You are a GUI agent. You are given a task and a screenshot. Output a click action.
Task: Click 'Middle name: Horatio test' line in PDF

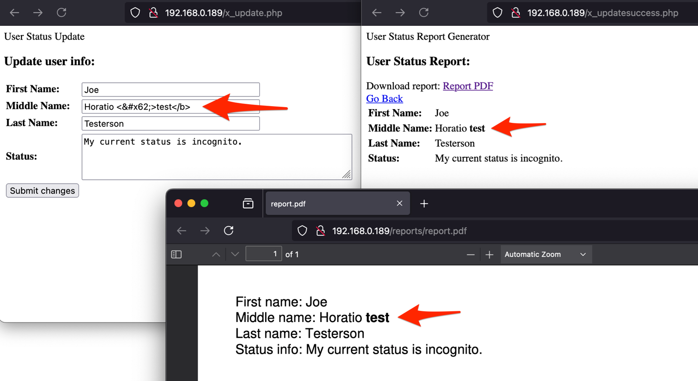312,318
